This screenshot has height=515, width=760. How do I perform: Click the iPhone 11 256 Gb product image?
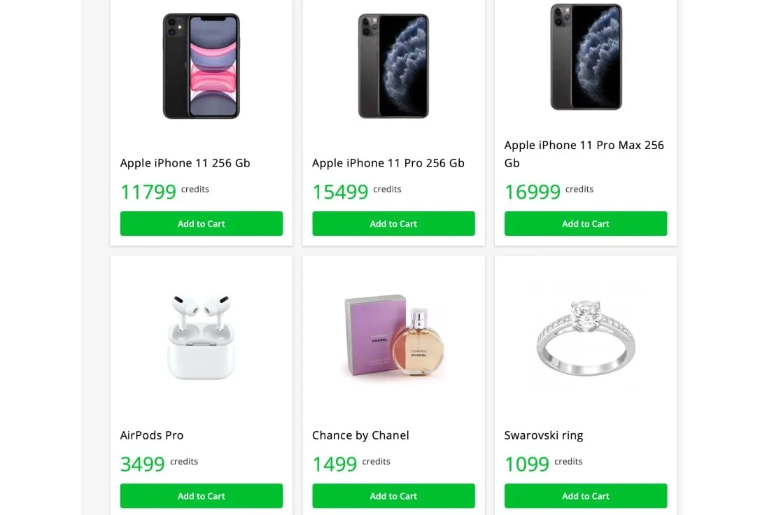(x=202, y=66)
